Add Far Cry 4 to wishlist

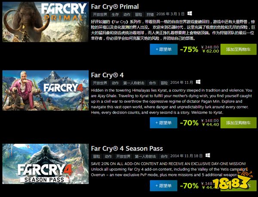click(x=163, y=123)
